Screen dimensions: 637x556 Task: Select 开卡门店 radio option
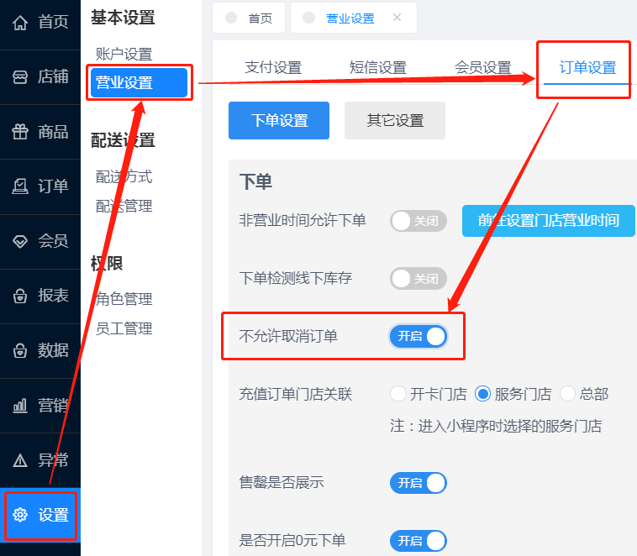(398, 394)
